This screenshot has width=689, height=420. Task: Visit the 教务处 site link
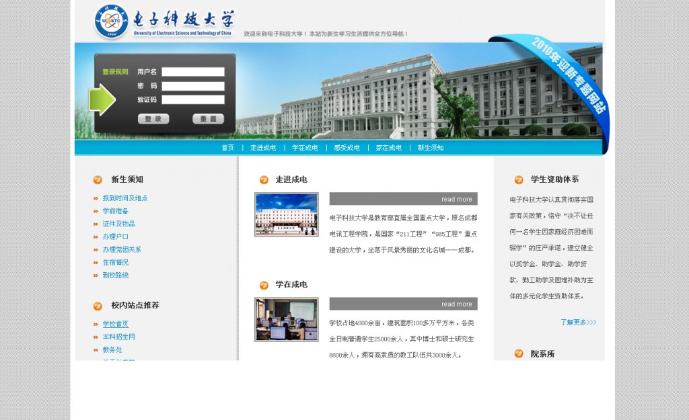(x=112, y=350)
